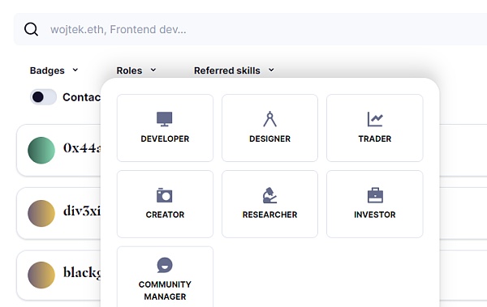The width and height of the screenshot is (487, 307).
Task: Choose the Trader chart icon
Action: [375, 119]
